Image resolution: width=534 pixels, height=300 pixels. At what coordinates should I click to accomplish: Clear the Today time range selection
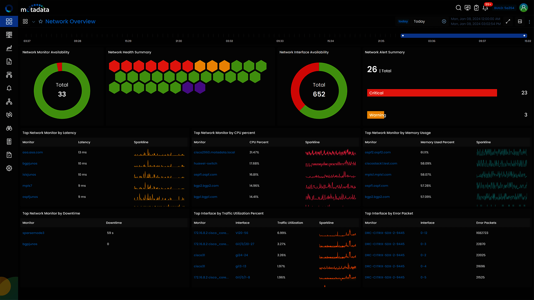pos(444,21)
